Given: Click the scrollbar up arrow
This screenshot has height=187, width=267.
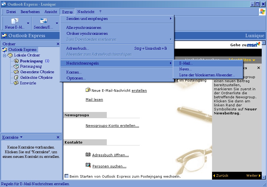Looking at the screenshot, I should click(x=264, y=43).
